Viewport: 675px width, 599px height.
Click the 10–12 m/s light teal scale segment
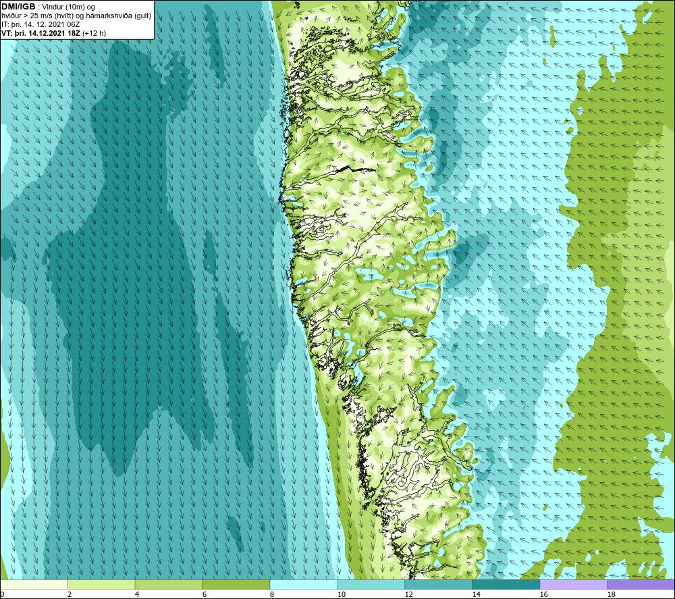click(x=371, y=584)
